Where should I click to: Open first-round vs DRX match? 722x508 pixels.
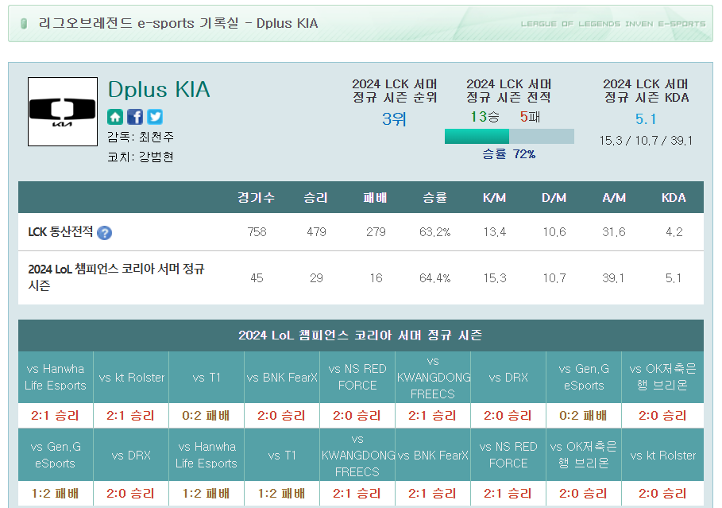point(509,377)
